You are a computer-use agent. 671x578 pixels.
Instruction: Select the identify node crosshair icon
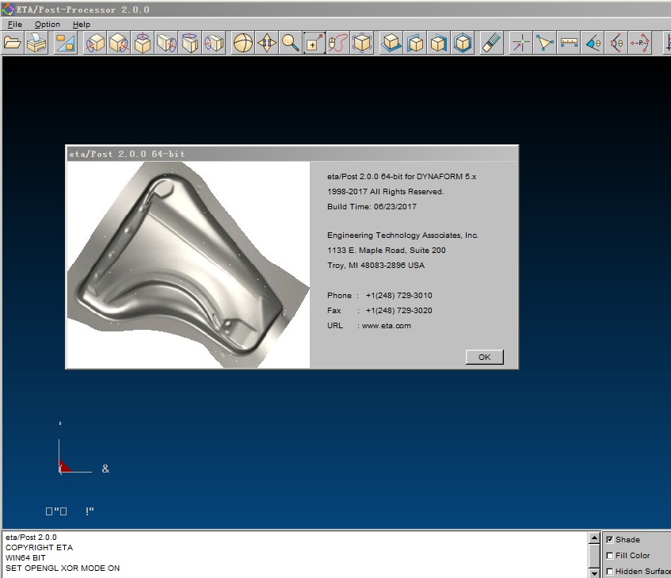click(520, 43)
